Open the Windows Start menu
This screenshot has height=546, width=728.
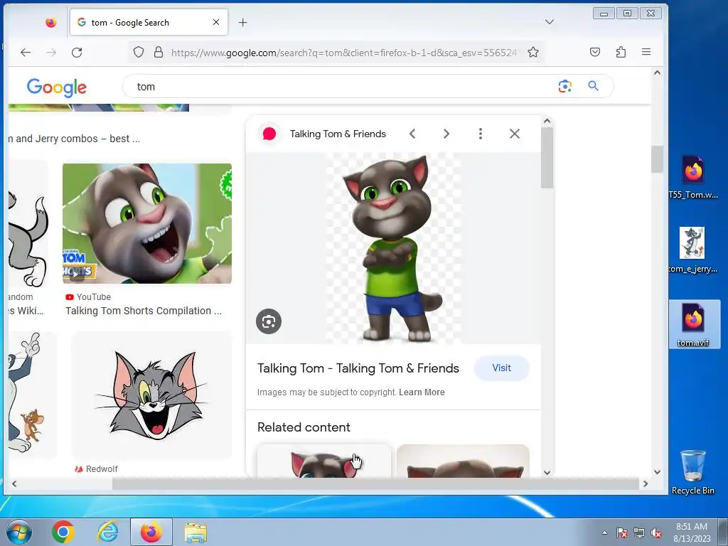coord(19,532)
